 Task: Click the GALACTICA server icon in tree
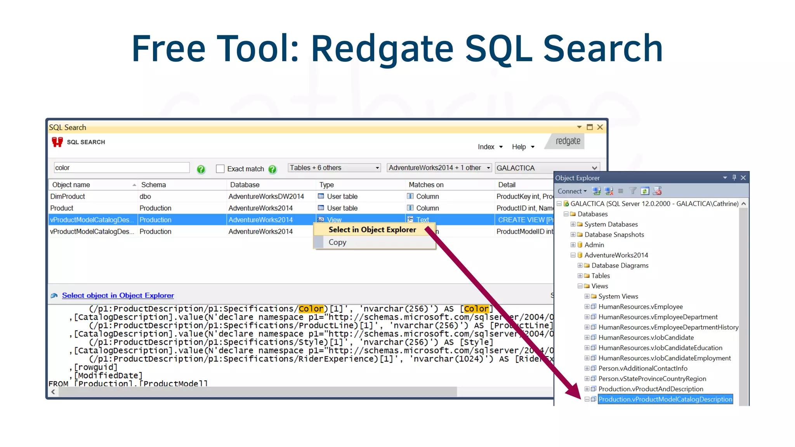pyautogui.click(x=566, y=204)
